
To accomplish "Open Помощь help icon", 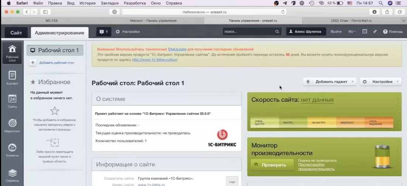I will [393, 32].
